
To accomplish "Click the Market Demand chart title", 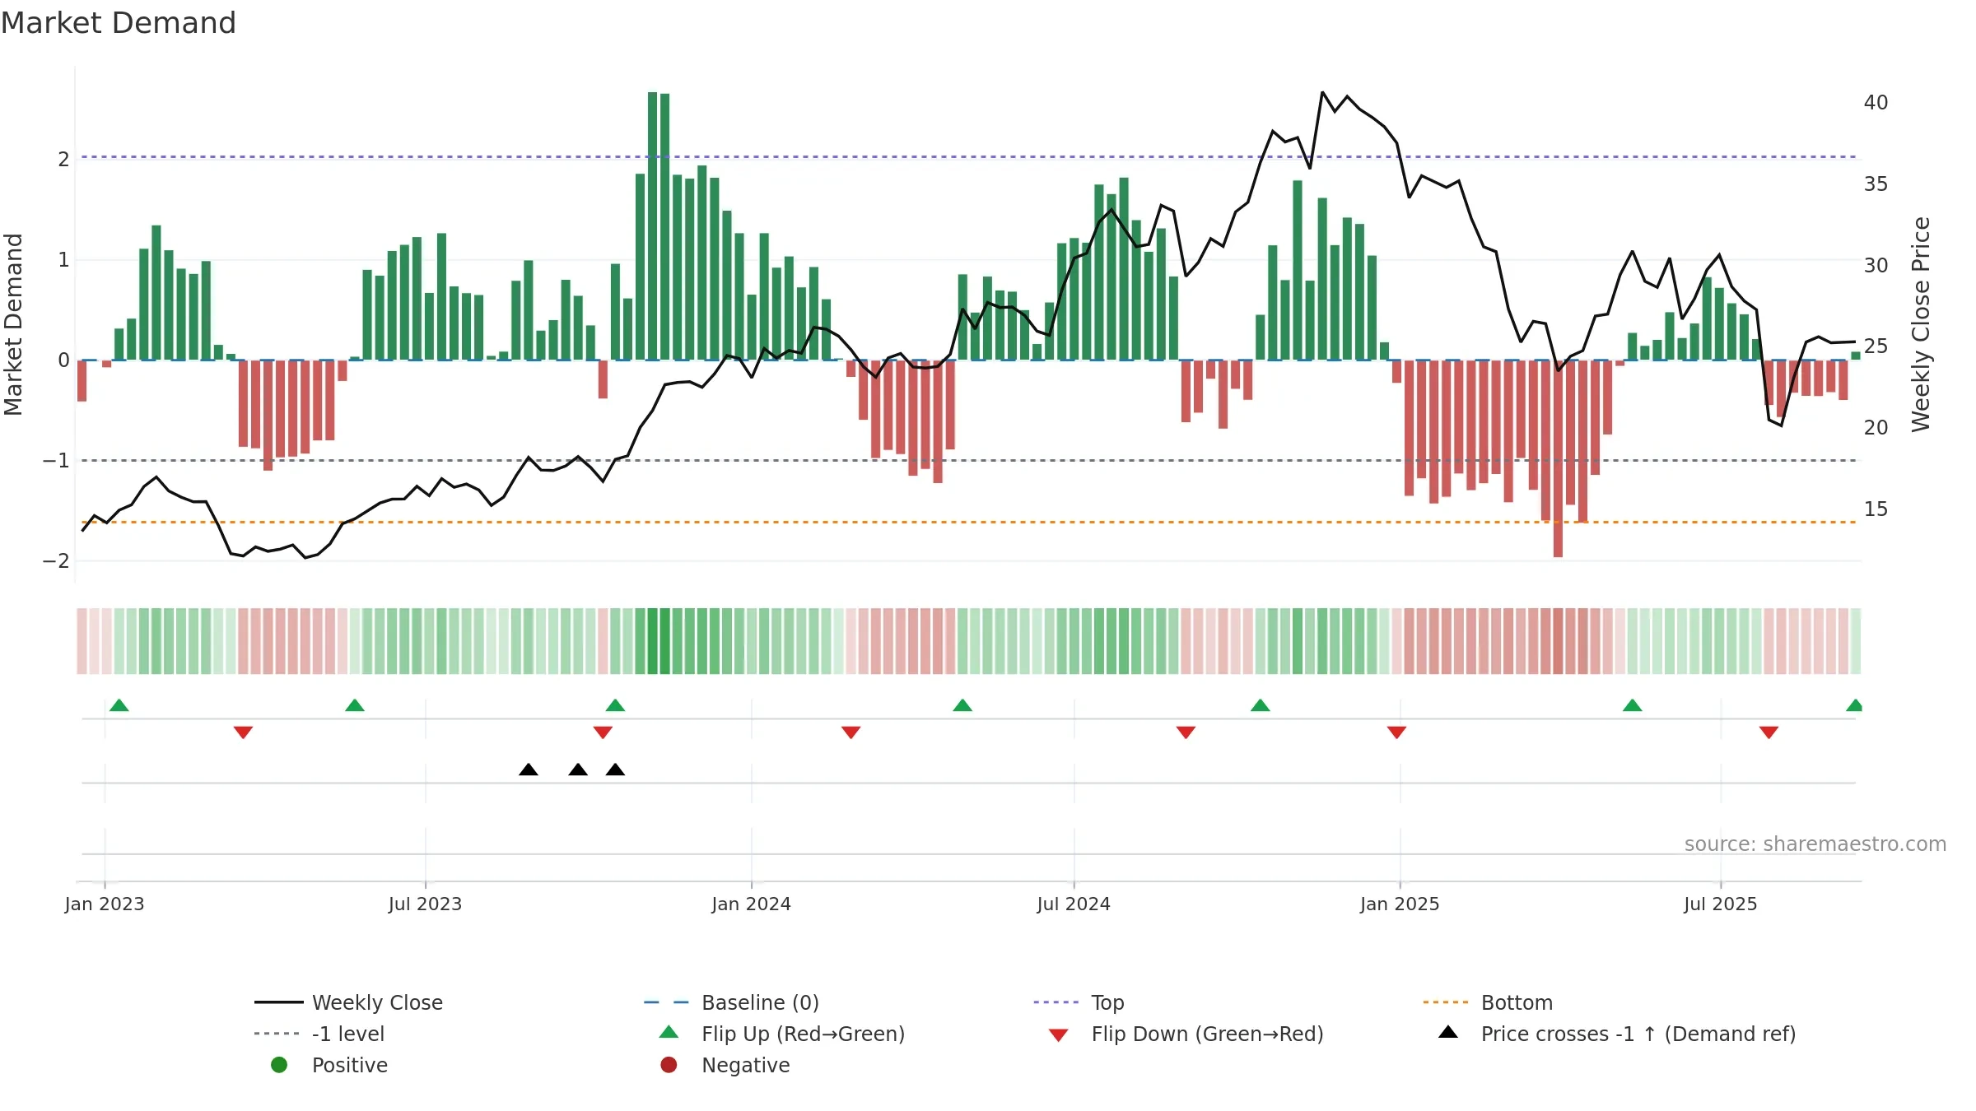I will pos(119,23).
